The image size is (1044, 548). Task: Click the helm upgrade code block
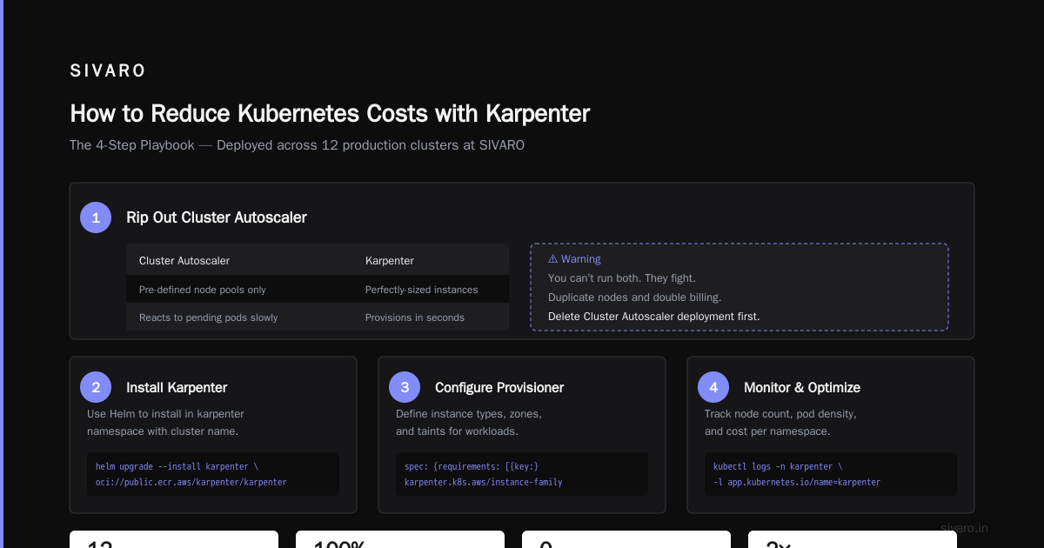click(213, 474)
